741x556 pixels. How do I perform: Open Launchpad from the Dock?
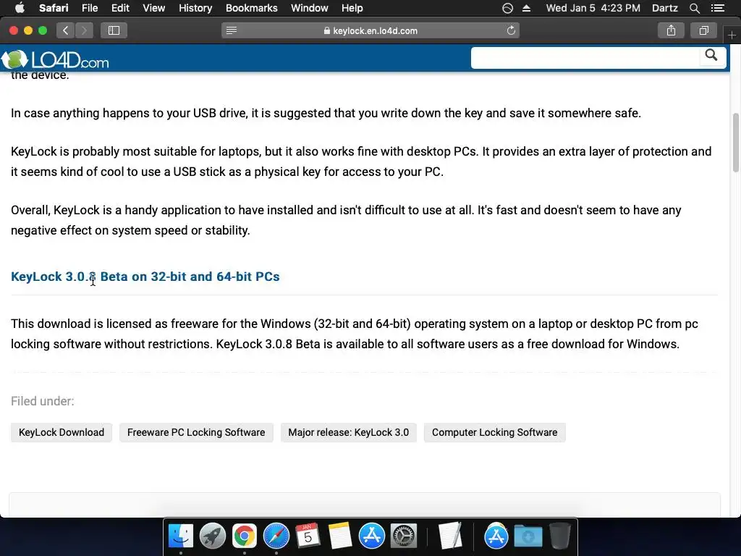tap(213, 536)
